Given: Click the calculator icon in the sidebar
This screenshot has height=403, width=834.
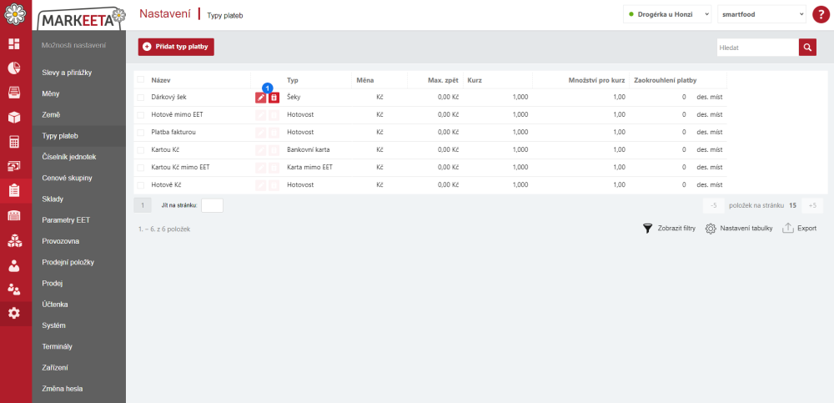Looking at the screenshot, I should pos(14,142).
